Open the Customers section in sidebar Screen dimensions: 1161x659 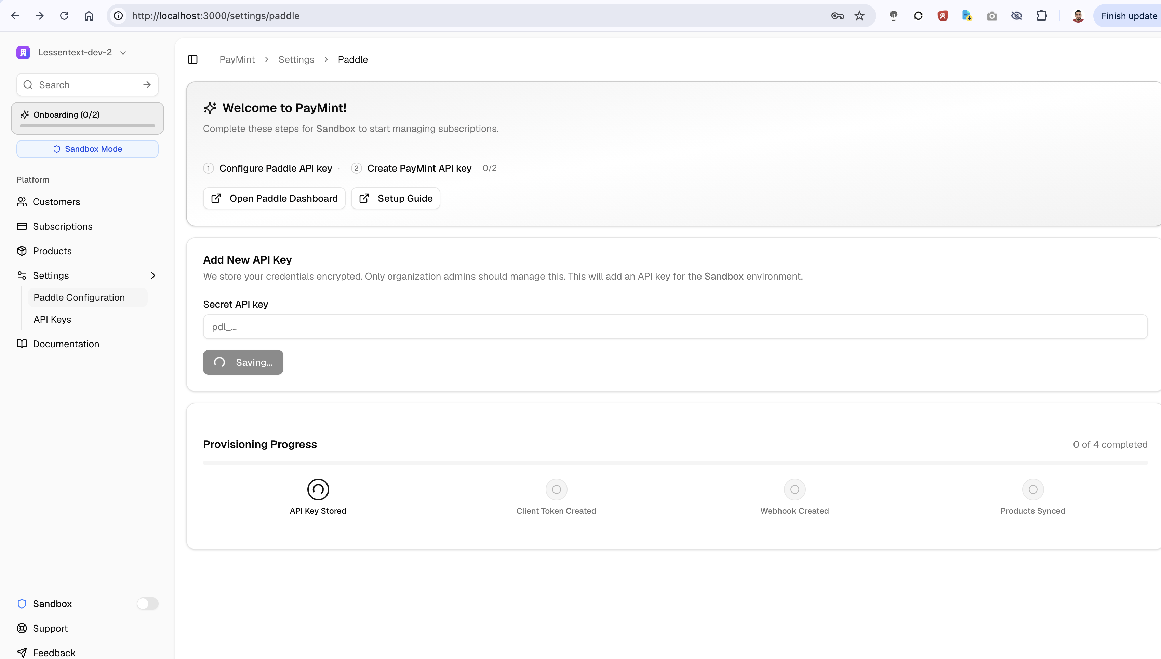coord(56,201)
